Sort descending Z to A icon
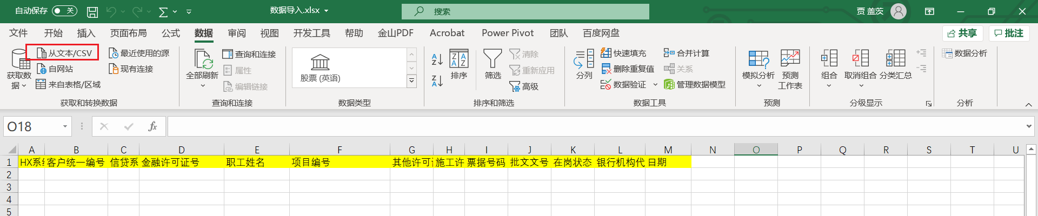The width and height of the screenshot is (1038, 216). [x=437, y=81]
